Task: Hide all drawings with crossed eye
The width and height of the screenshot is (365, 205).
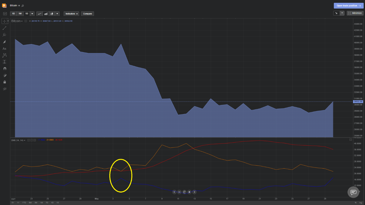Action: tap(5, 89)
